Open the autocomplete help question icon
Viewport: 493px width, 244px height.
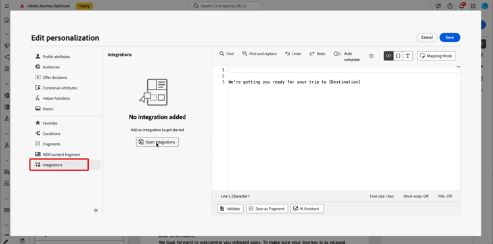point(371,56)
